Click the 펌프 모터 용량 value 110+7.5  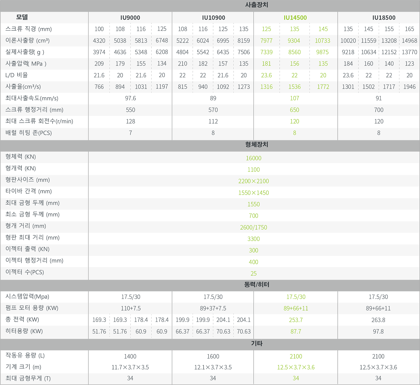tap(130, 308)
